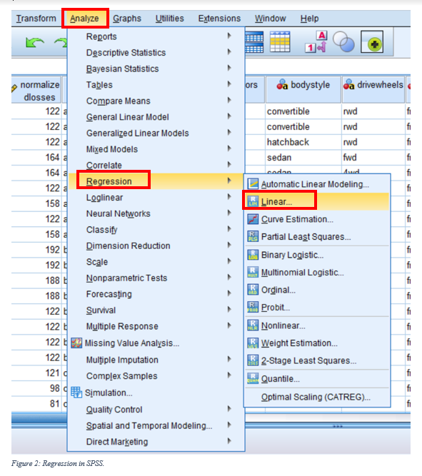
Task: Select Mixed Models menu entry
Action: click(156, 149)
